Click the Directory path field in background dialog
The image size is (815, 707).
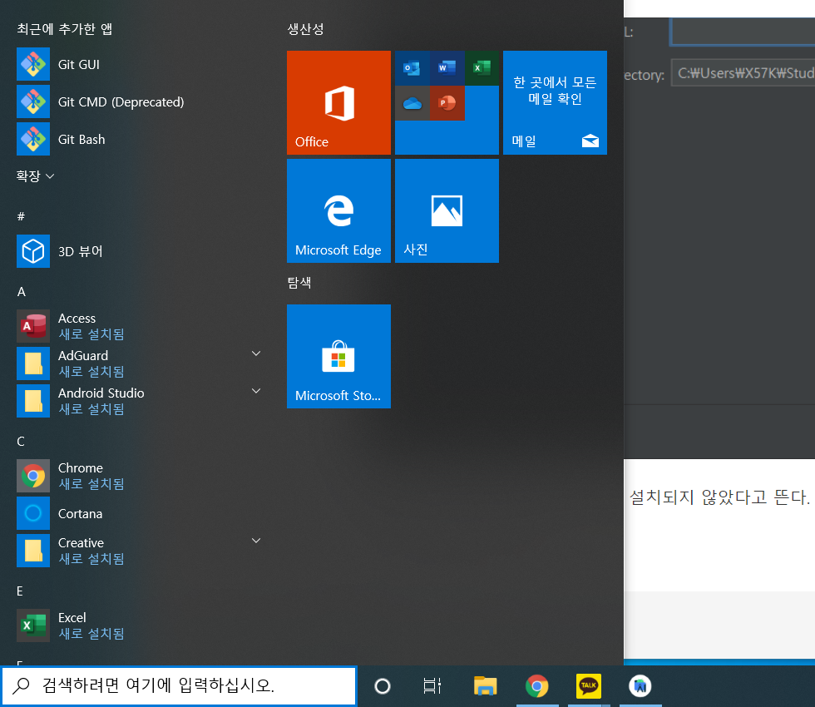tap(743, 73)
